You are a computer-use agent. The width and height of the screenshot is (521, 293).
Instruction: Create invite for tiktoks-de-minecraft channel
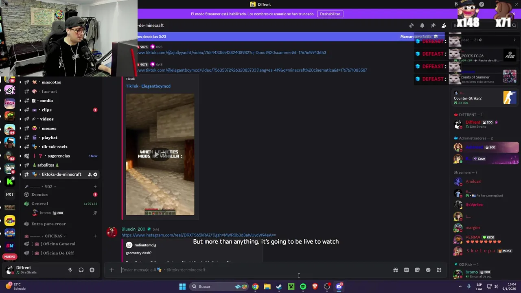point(90,175)
